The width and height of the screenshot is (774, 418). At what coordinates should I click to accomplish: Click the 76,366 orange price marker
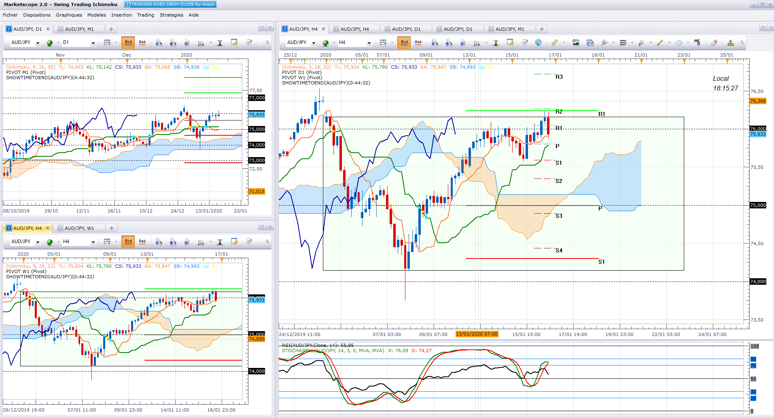(x=758, y=101)
